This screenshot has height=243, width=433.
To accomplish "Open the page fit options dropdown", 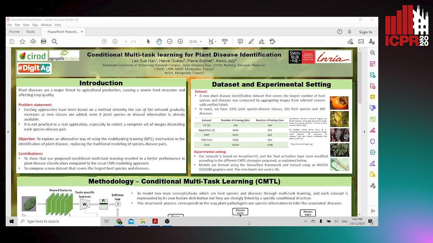I will 212,41.
